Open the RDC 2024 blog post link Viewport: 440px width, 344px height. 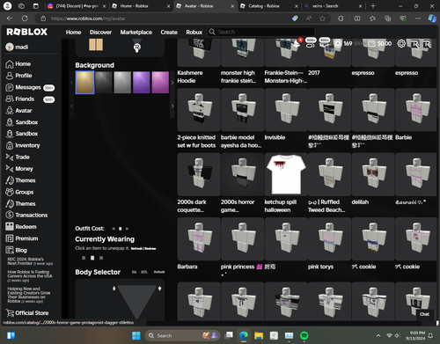point(30,261)
